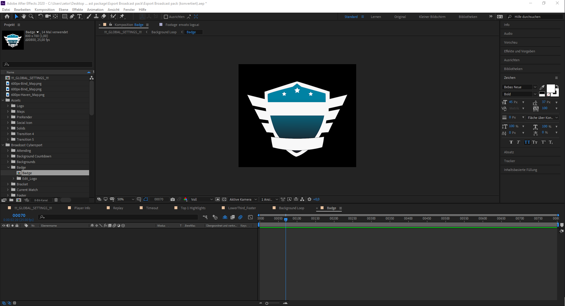565x306 pixels.
Task: Select the Camera tool
Action: 48,16
